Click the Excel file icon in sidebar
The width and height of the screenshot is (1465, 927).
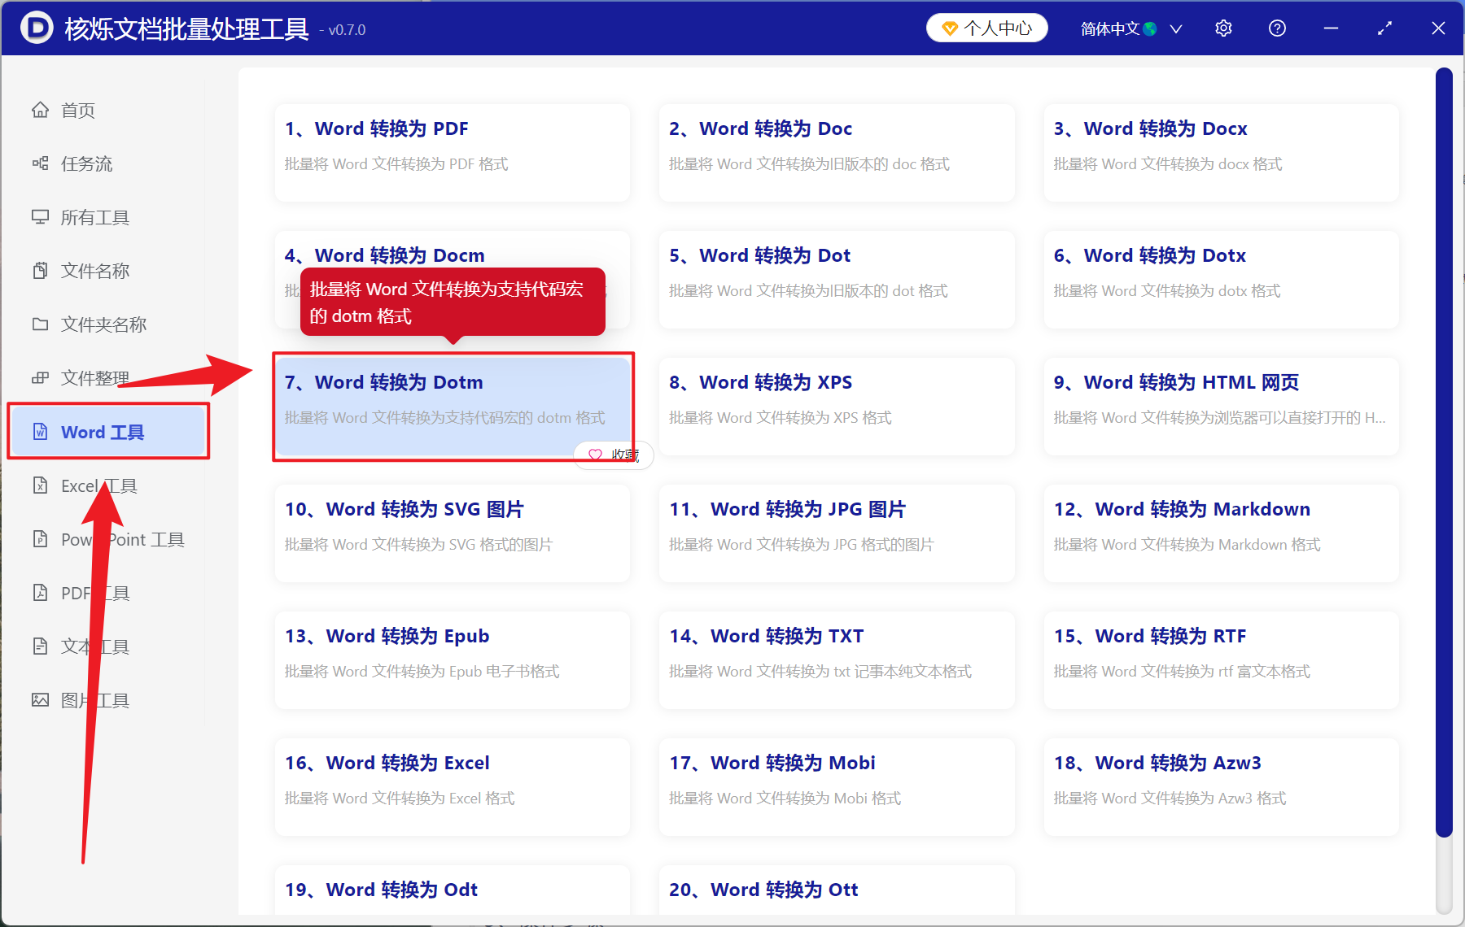coord(40,485)
